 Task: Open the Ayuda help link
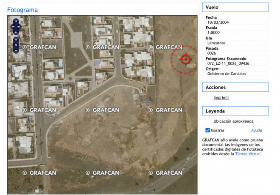(x=256, y=130)
